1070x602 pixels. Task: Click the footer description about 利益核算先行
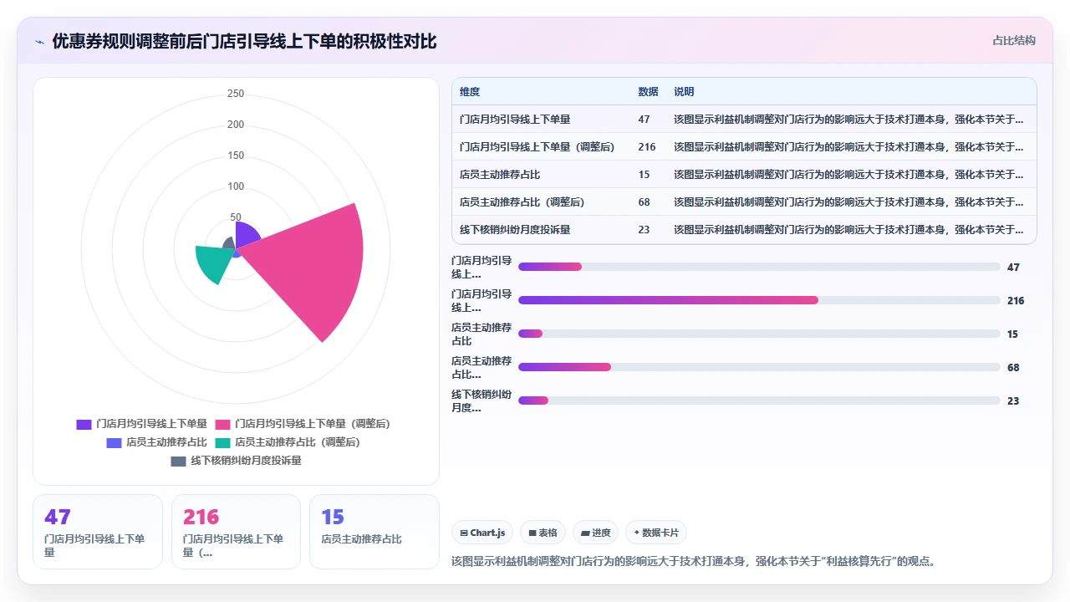(693, 561)
